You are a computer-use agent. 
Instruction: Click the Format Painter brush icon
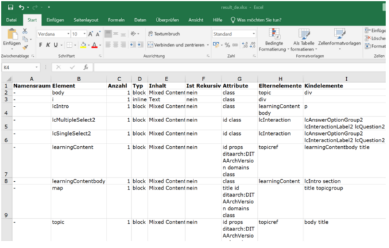25,47
